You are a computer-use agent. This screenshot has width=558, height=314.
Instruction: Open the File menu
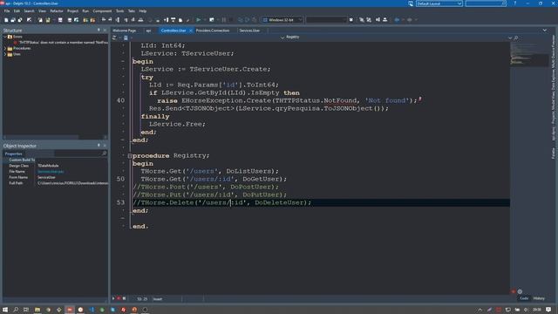coord(7,11)
